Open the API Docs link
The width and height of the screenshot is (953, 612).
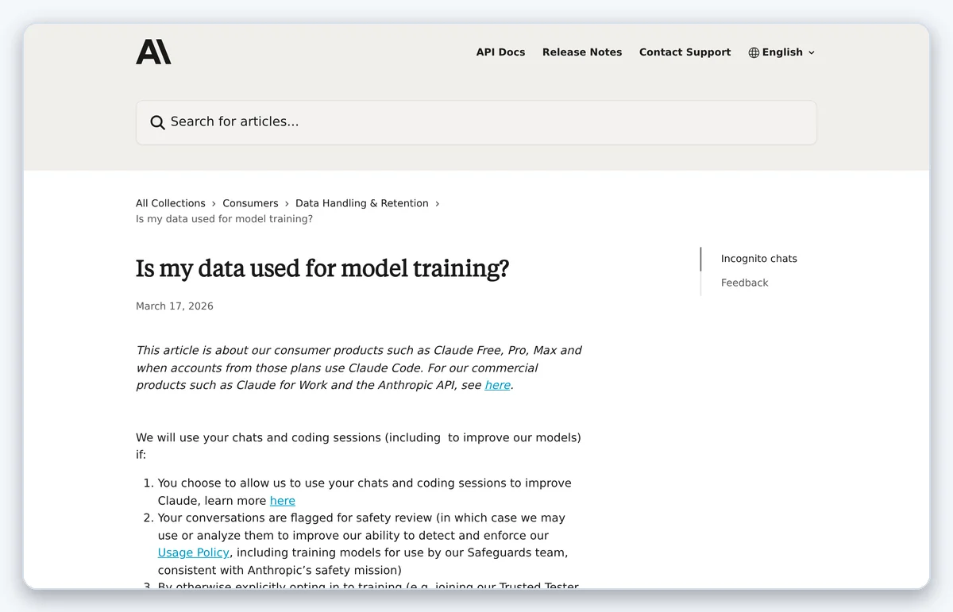500,52
